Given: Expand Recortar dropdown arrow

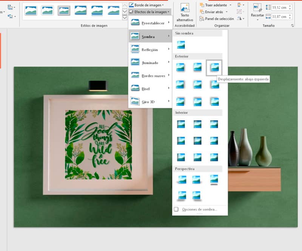Looking at the screenshot, I should click(257, 20).
